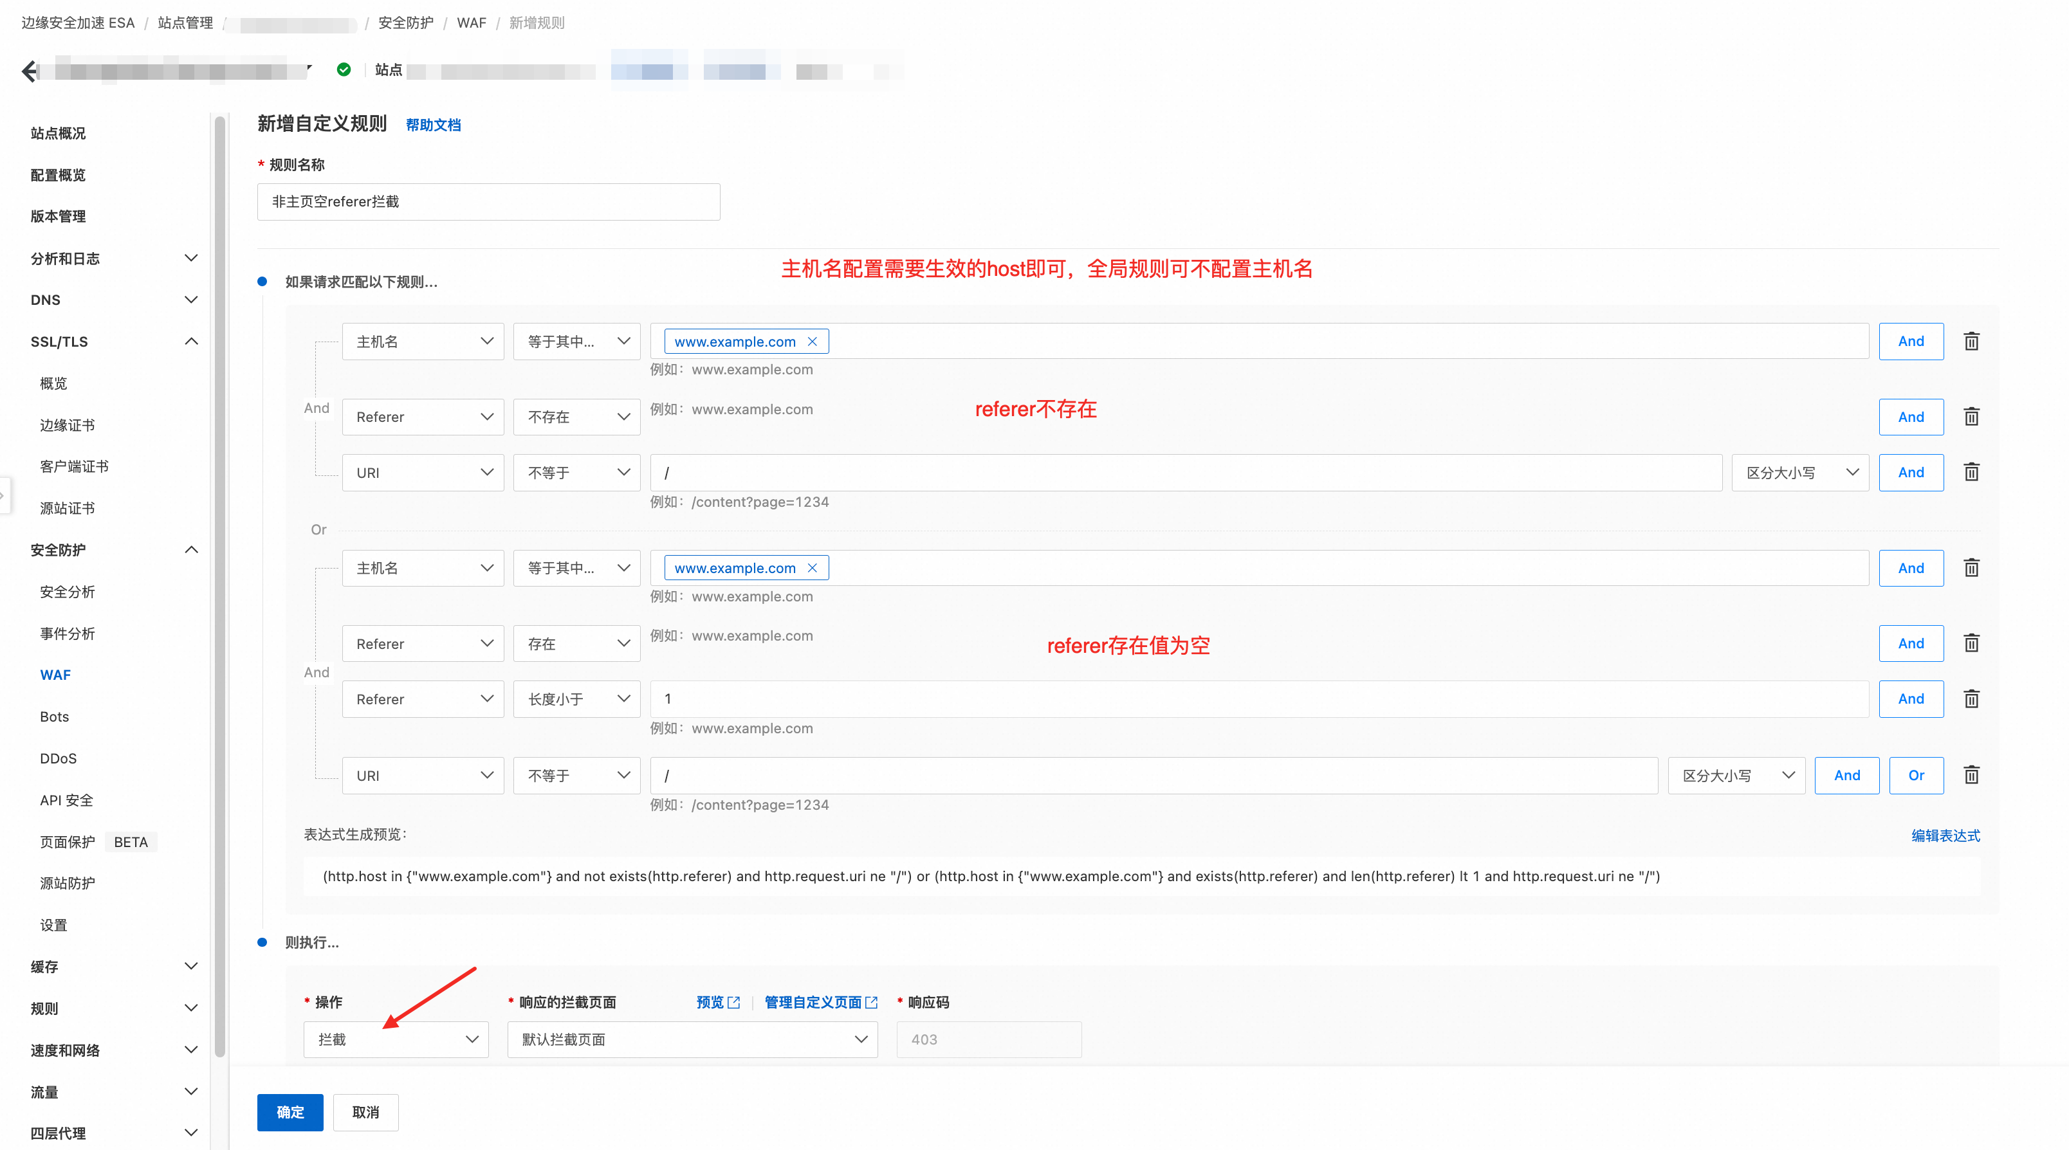Screen dimensions: 2069x1150
Task: Click the 规则名称 input field
Action: tap(488, 201)
